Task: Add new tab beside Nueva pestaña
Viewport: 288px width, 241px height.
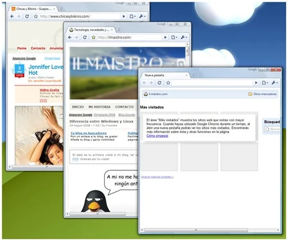Action: pyautogui.click(x=194, y=75)
